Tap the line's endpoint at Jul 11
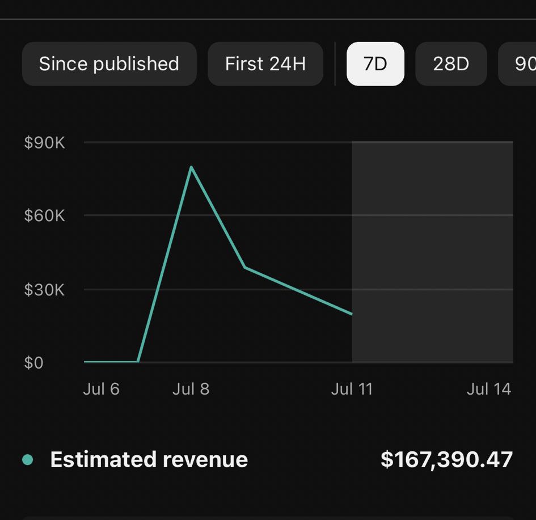The image size is (536, 520). click(352, 314)
